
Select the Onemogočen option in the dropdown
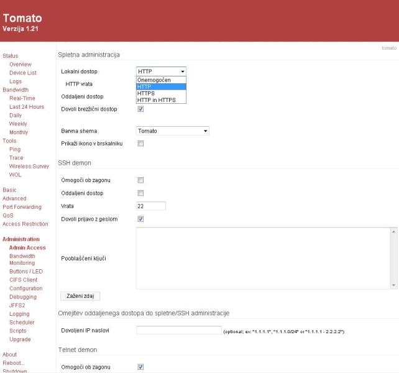[154, 80]
